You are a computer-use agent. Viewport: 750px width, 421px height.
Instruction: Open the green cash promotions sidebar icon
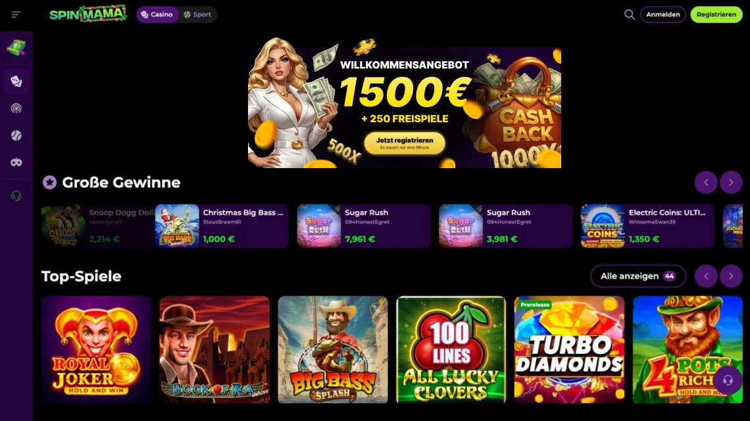point(16,48)
